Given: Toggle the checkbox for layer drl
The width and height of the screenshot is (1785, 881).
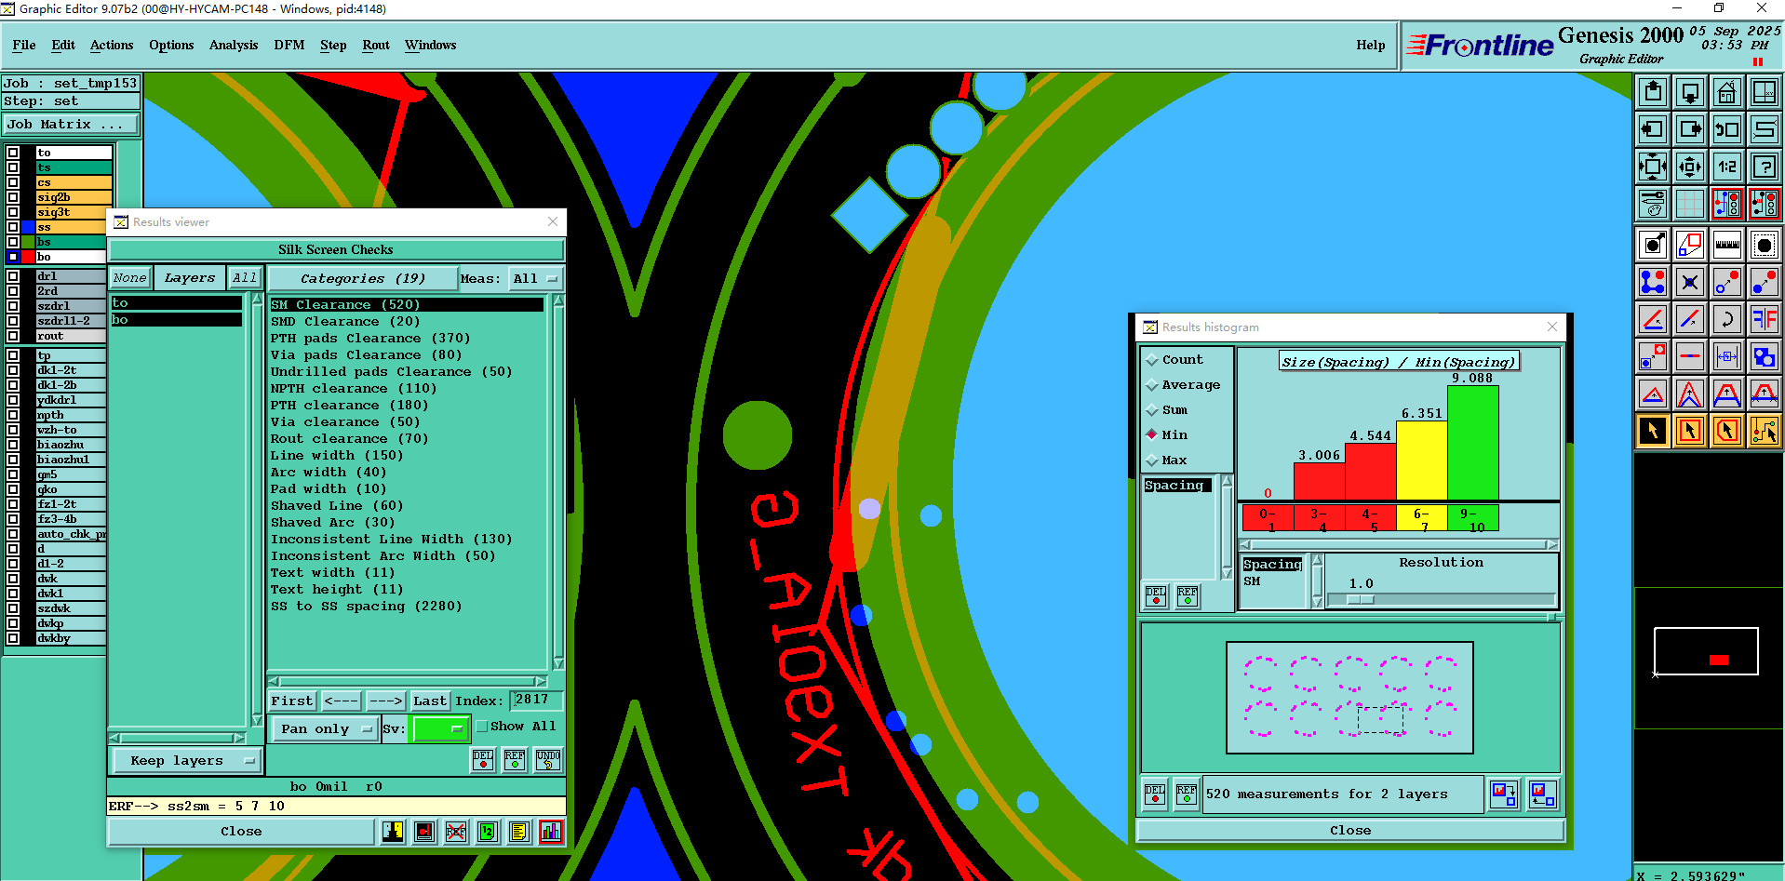Looking at the screenshot, I should (x=13, y=276).
